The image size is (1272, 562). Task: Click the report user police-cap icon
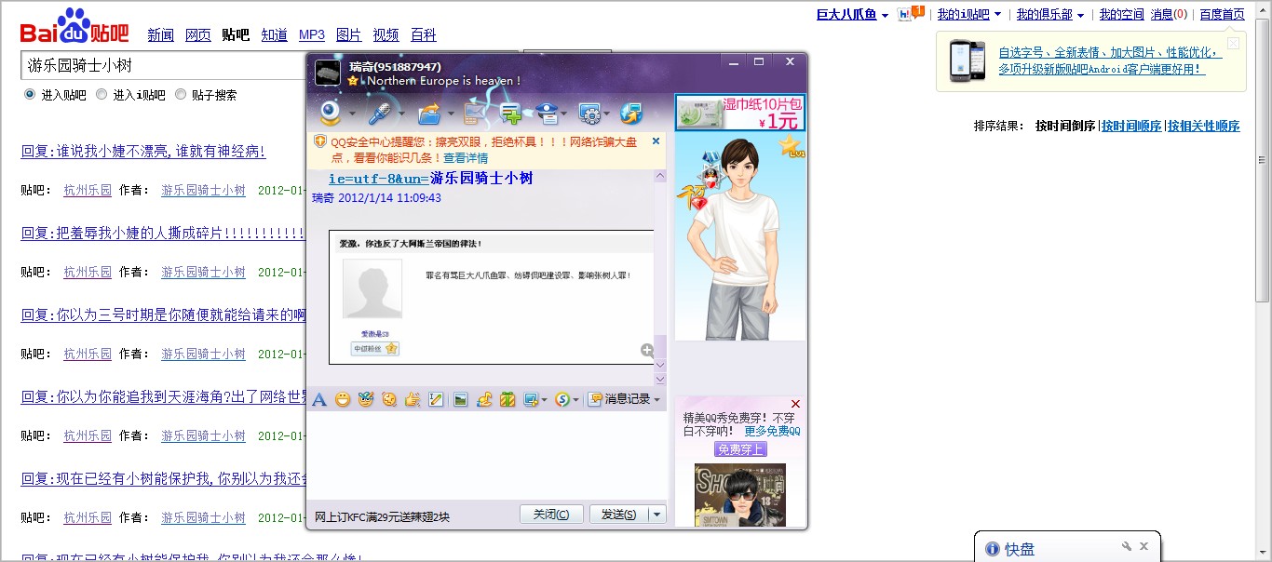[548, 114]
